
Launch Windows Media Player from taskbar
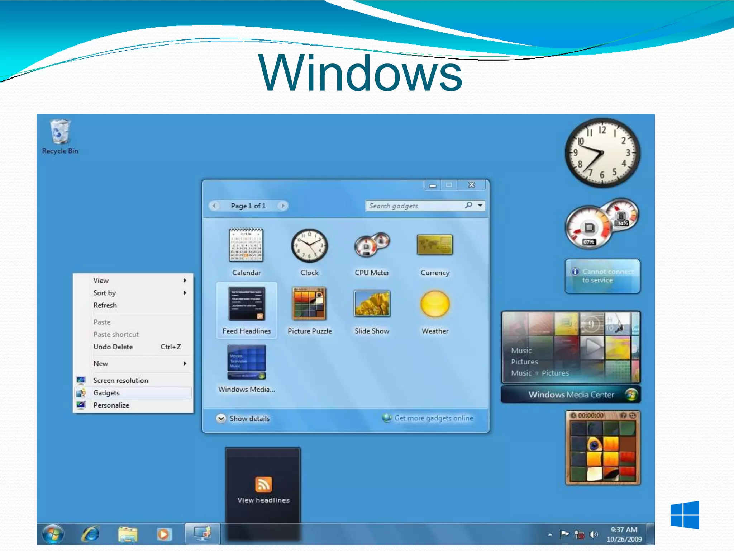[x=164, y=534]
